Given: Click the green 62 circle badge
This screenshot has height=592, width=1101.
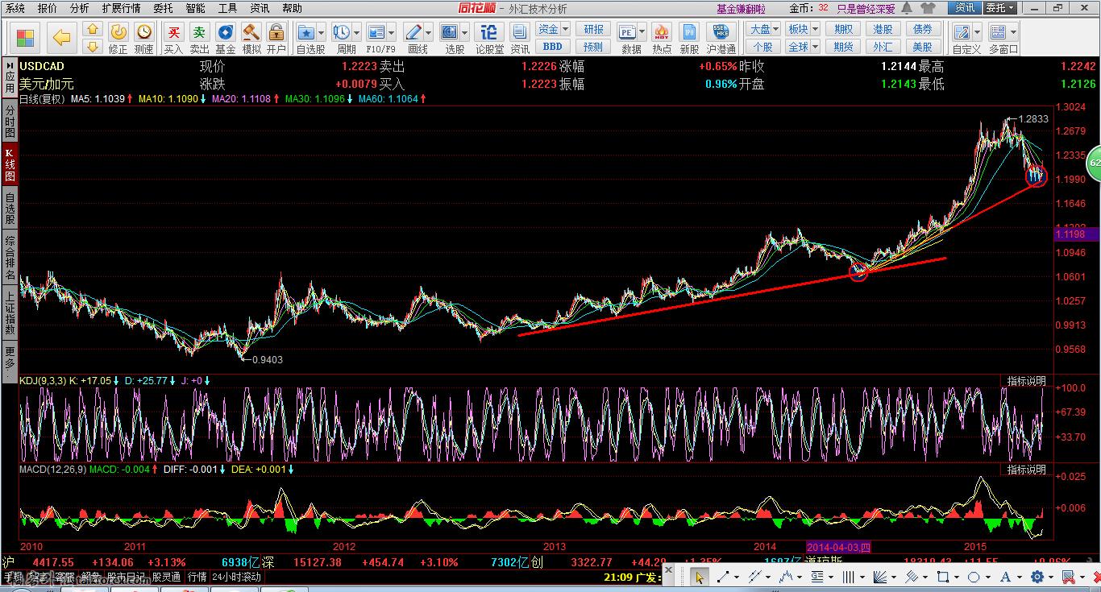Looking at the screenshot, I should tap(1094, 164).
